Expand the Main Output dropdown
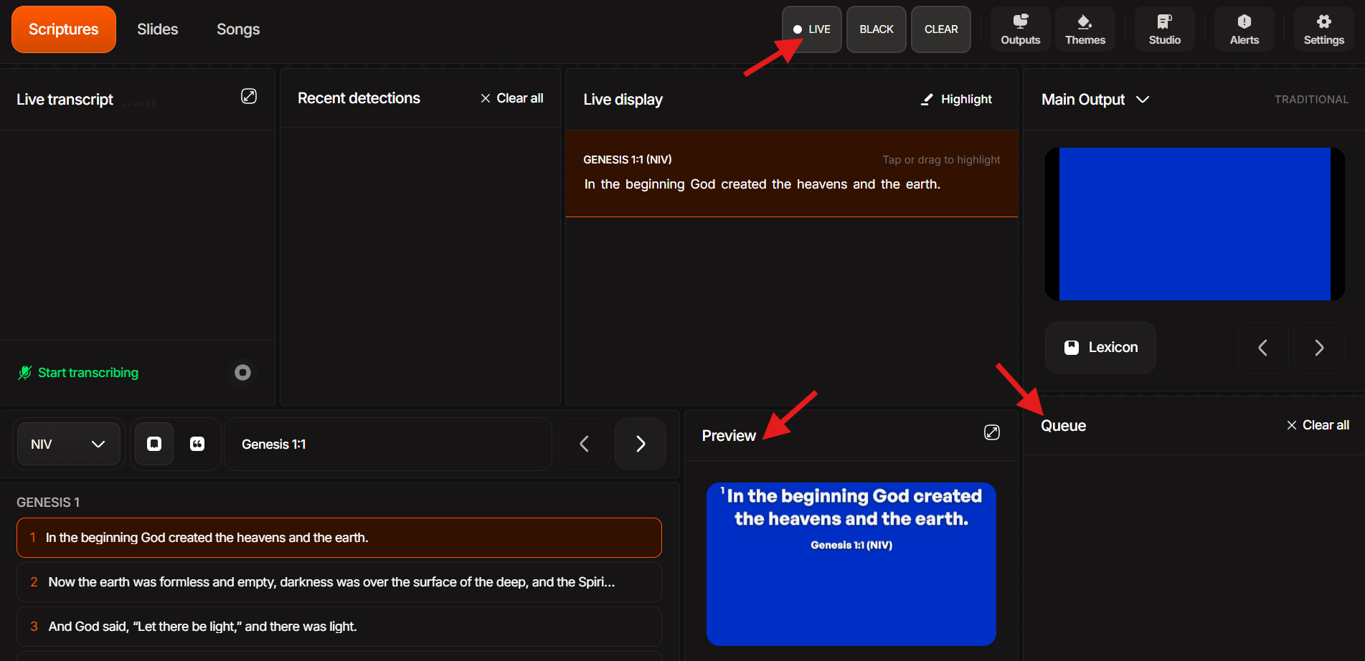Image resolution: width=1365 pixels, height=661 pixels. 1095,99
